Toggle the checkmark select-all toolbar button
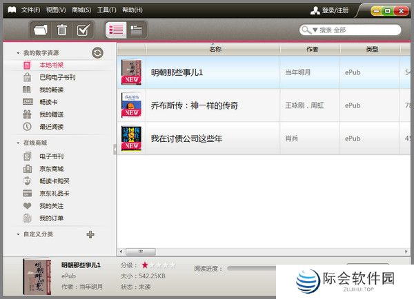 83,30
